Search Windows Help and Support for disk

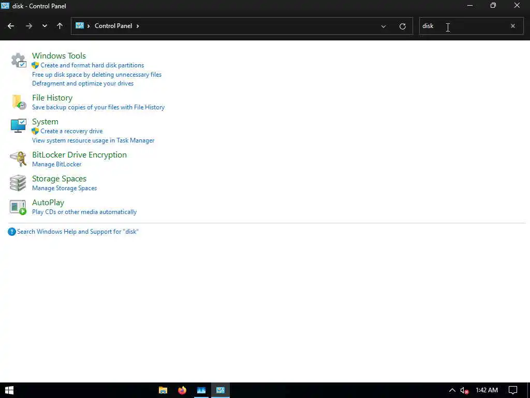pos(78,232)
